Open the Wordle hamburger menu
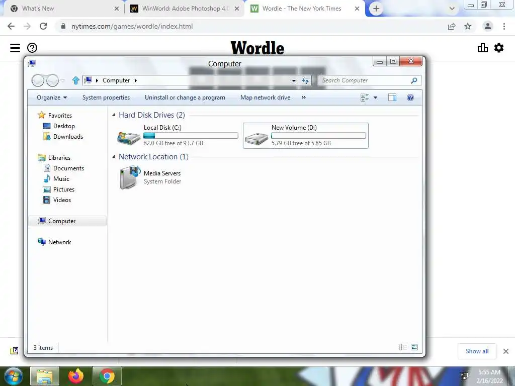The width and height of the screenshot is (515, 386). click(x=15, y=48)
